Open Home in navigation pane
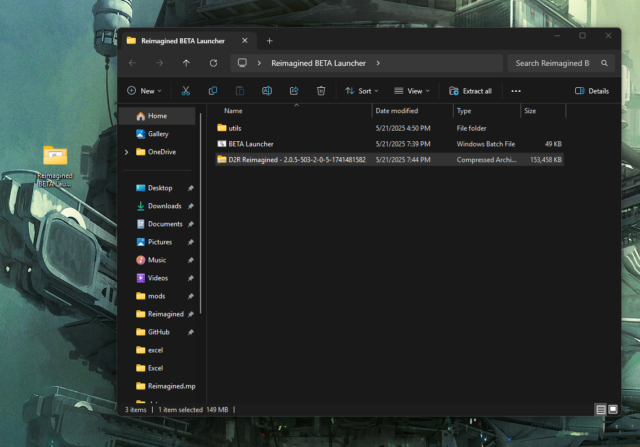This screenshot has width=640, height=447. tap(158, 116)
